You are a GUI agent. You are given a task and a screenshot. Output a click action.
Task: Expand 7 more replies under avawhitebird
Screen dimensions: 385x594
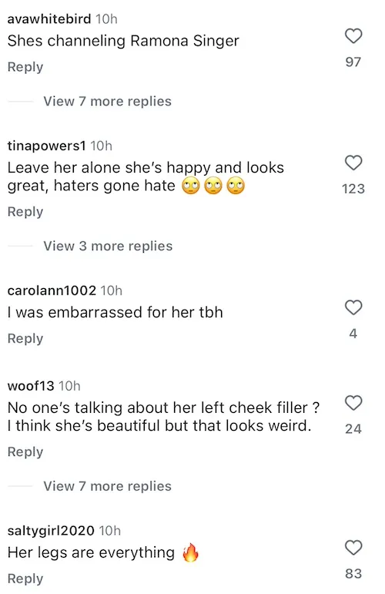107,102
